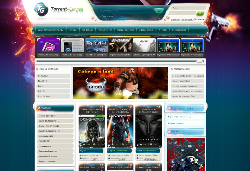Click the star rating icon on System Shock 2 card
The height and width of the screenshot is (171, 250).
click(x=141, y=144)
